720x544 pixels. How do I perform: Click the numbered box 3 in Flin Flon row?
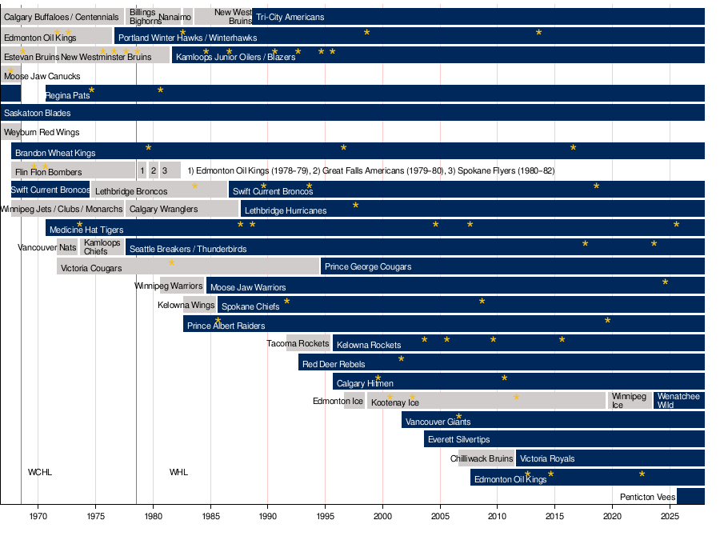point(170,170)
